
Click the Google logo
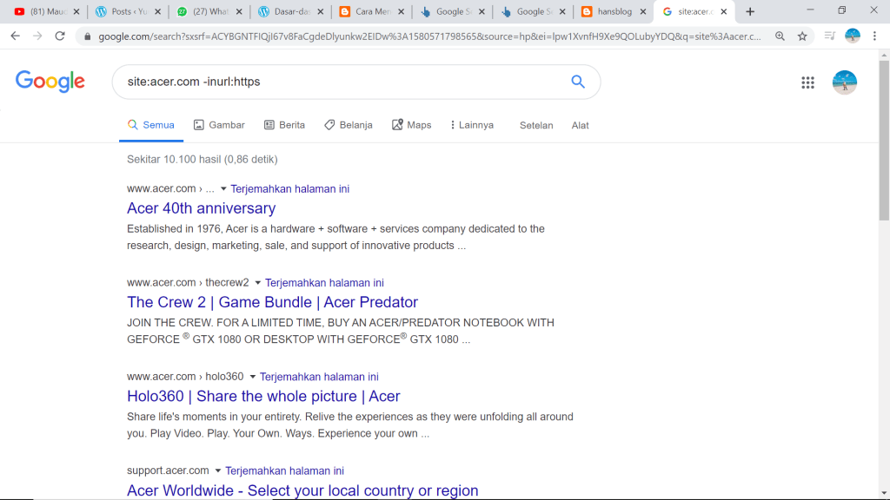[x=50, y=82]
